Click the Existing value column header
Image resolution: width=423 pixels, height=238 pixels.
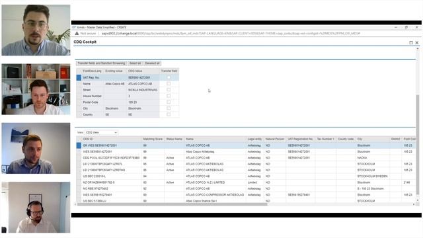pos(115,71)
